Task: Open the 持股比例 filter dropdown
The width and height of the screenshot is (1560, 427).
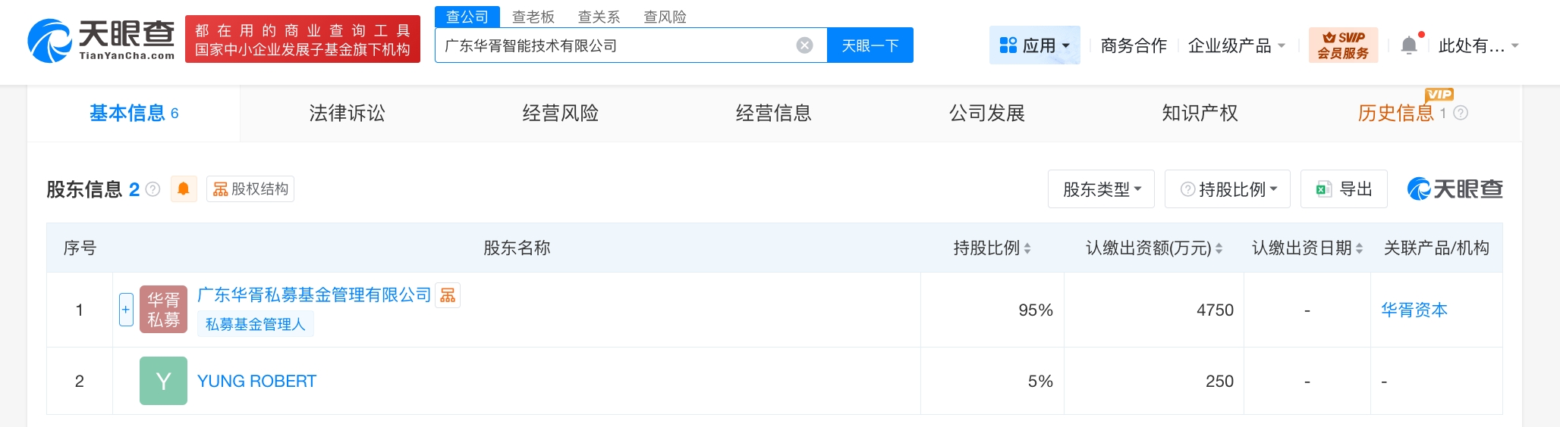Action: (1228, 189)
